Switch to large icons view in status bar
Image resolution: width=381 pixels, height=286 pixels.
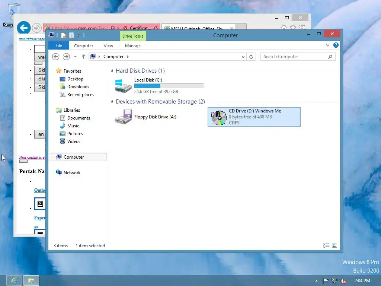coord(334,245)
